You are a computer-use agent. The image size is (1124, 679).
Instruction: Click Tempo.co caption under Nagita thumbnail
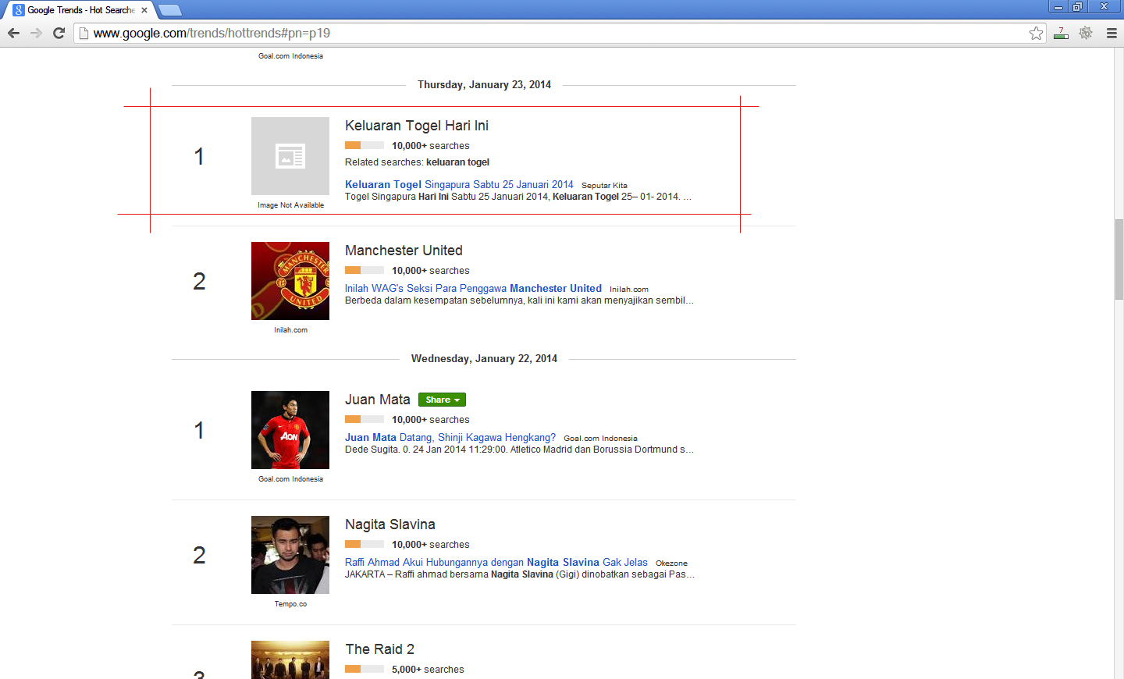(290, 604)
